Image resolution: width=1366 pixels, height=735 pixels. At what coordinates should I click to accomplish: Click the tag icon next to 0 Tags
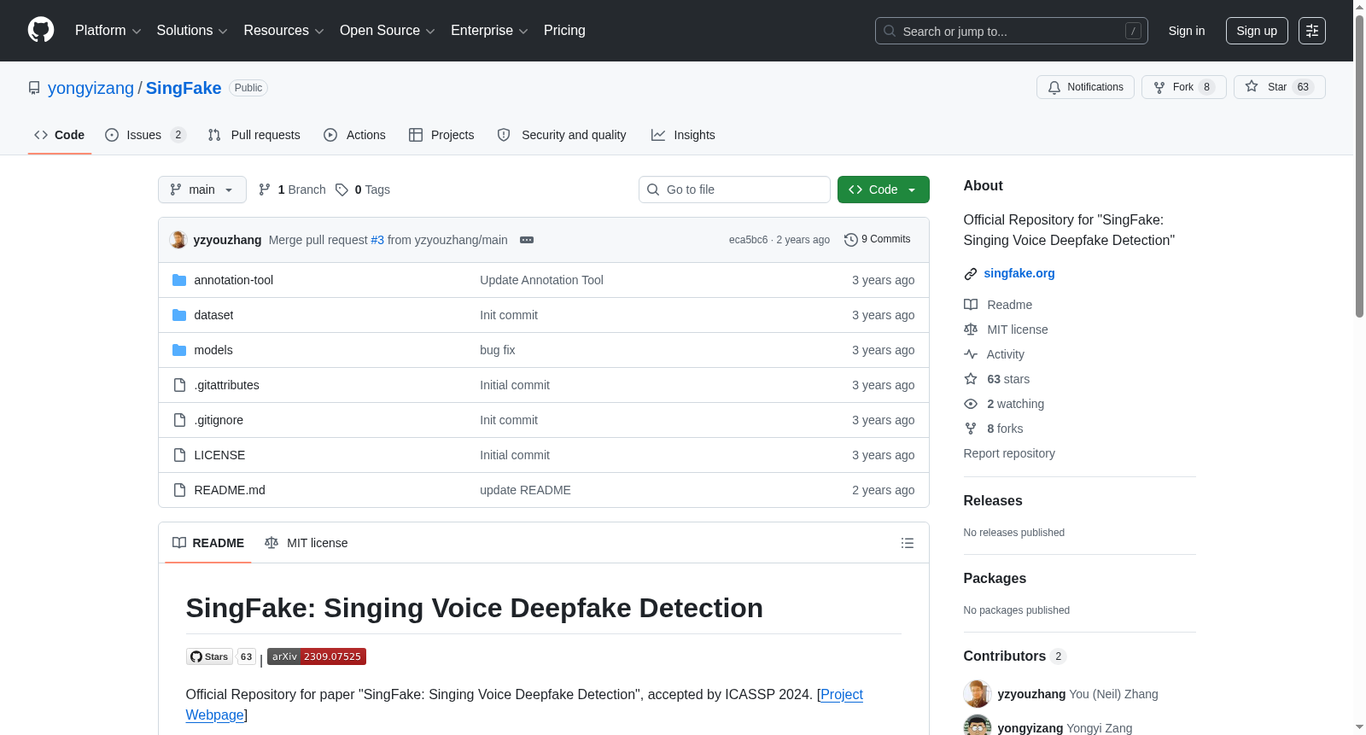(x=341, y=190)
